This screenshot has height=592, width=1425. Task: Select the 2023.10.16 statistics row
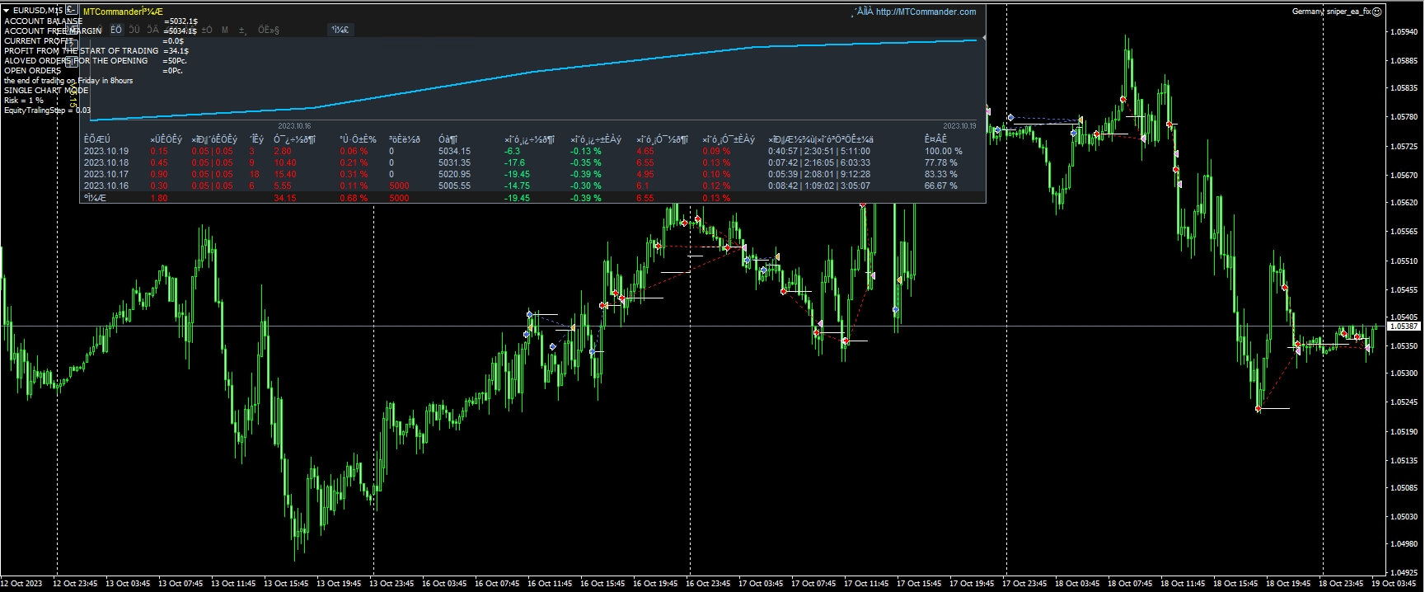[x=106, y=186]
